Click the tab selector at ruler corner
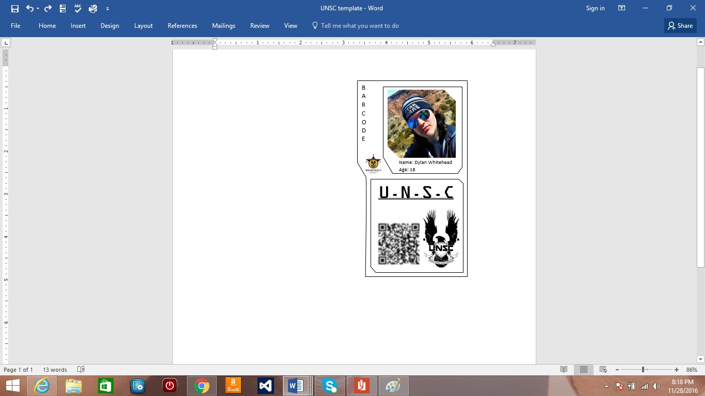 coord(6,43)
